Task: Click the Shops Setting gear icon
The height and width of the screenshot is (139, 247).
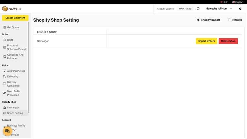Action: tap(5, 113)
